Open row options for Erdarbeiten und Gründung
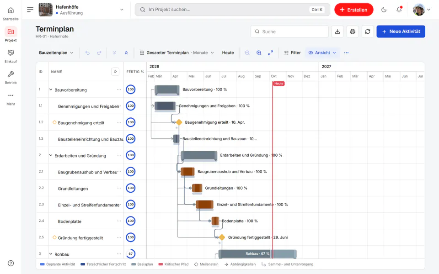 click(119, 155)
